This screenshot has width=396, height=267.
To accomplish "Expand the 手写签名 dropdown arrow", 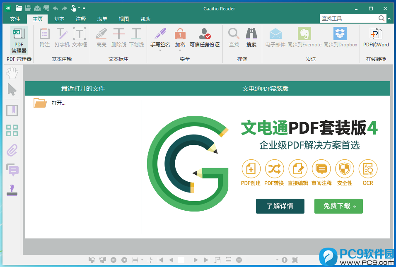I will coord(160,50).
